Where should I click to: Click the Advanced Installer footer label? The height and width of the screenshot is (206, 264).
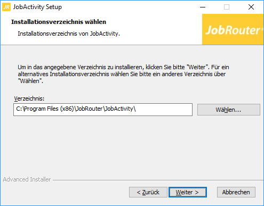27,179
